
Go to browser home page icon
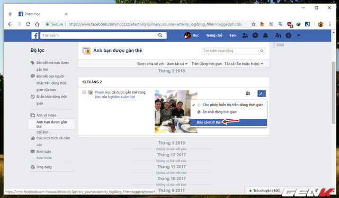click(x=37, y=24)
